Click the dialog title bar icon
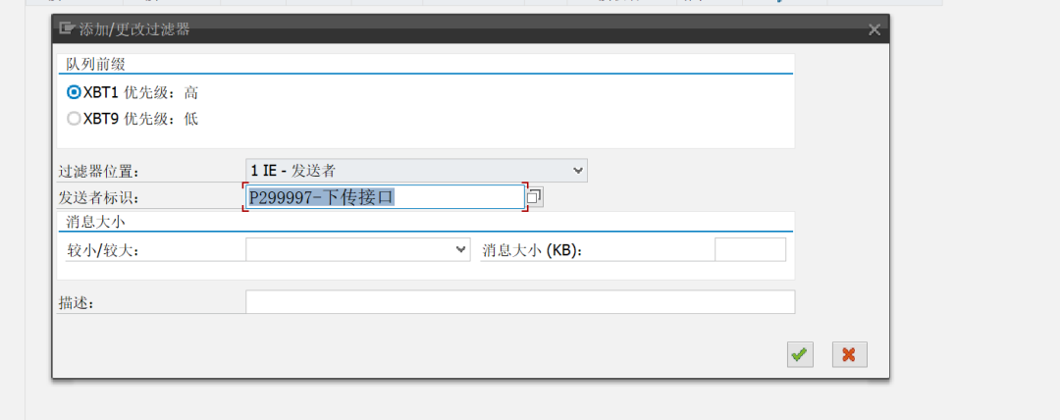Image resolution: width=1060 pixels, height=420 pixels. tap(67, 28)
